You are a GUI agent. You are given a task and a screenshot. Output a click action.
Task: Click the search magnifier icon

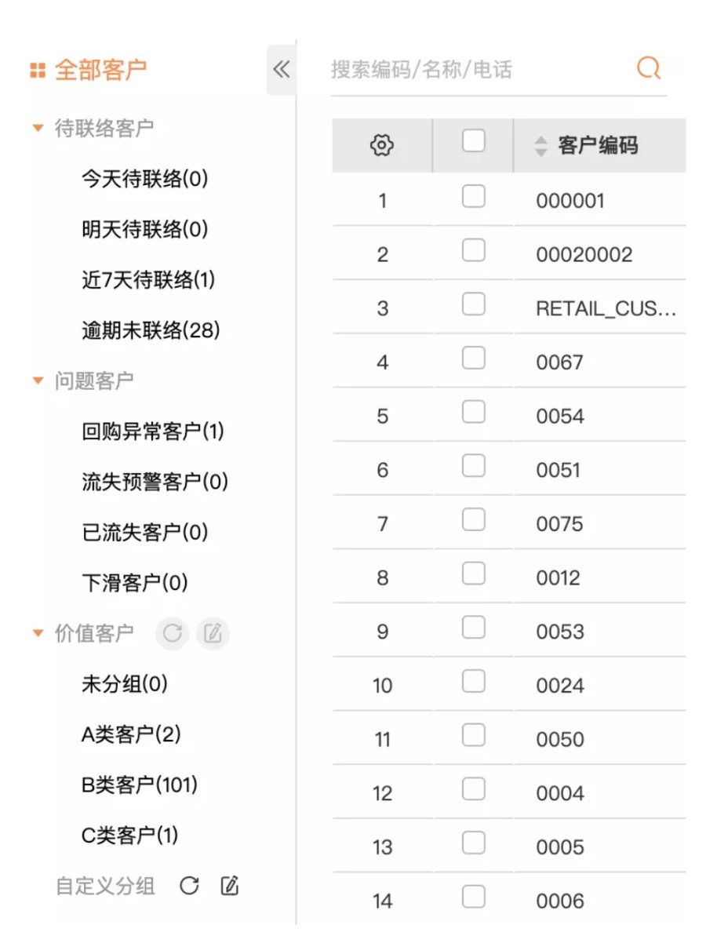click(x=648, y=69)
